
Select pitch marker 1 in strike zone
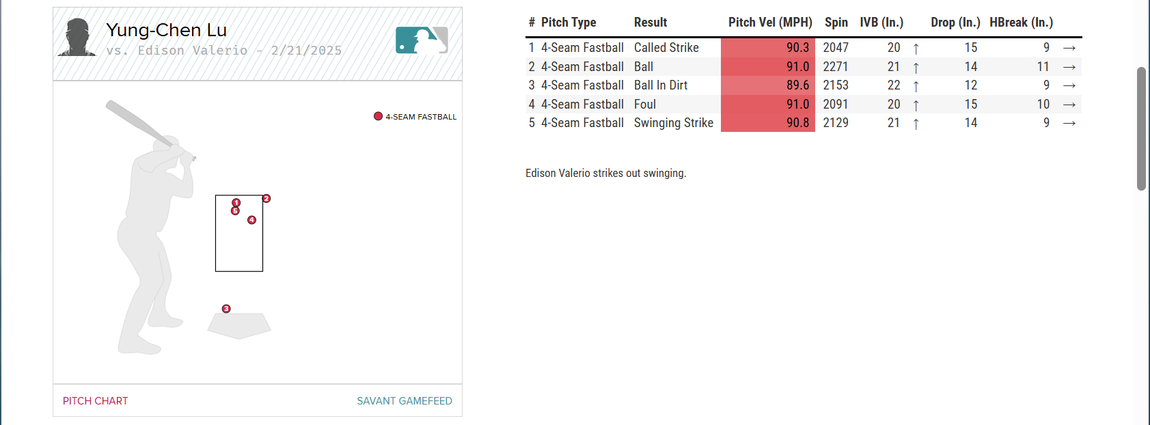pos(236,203)
